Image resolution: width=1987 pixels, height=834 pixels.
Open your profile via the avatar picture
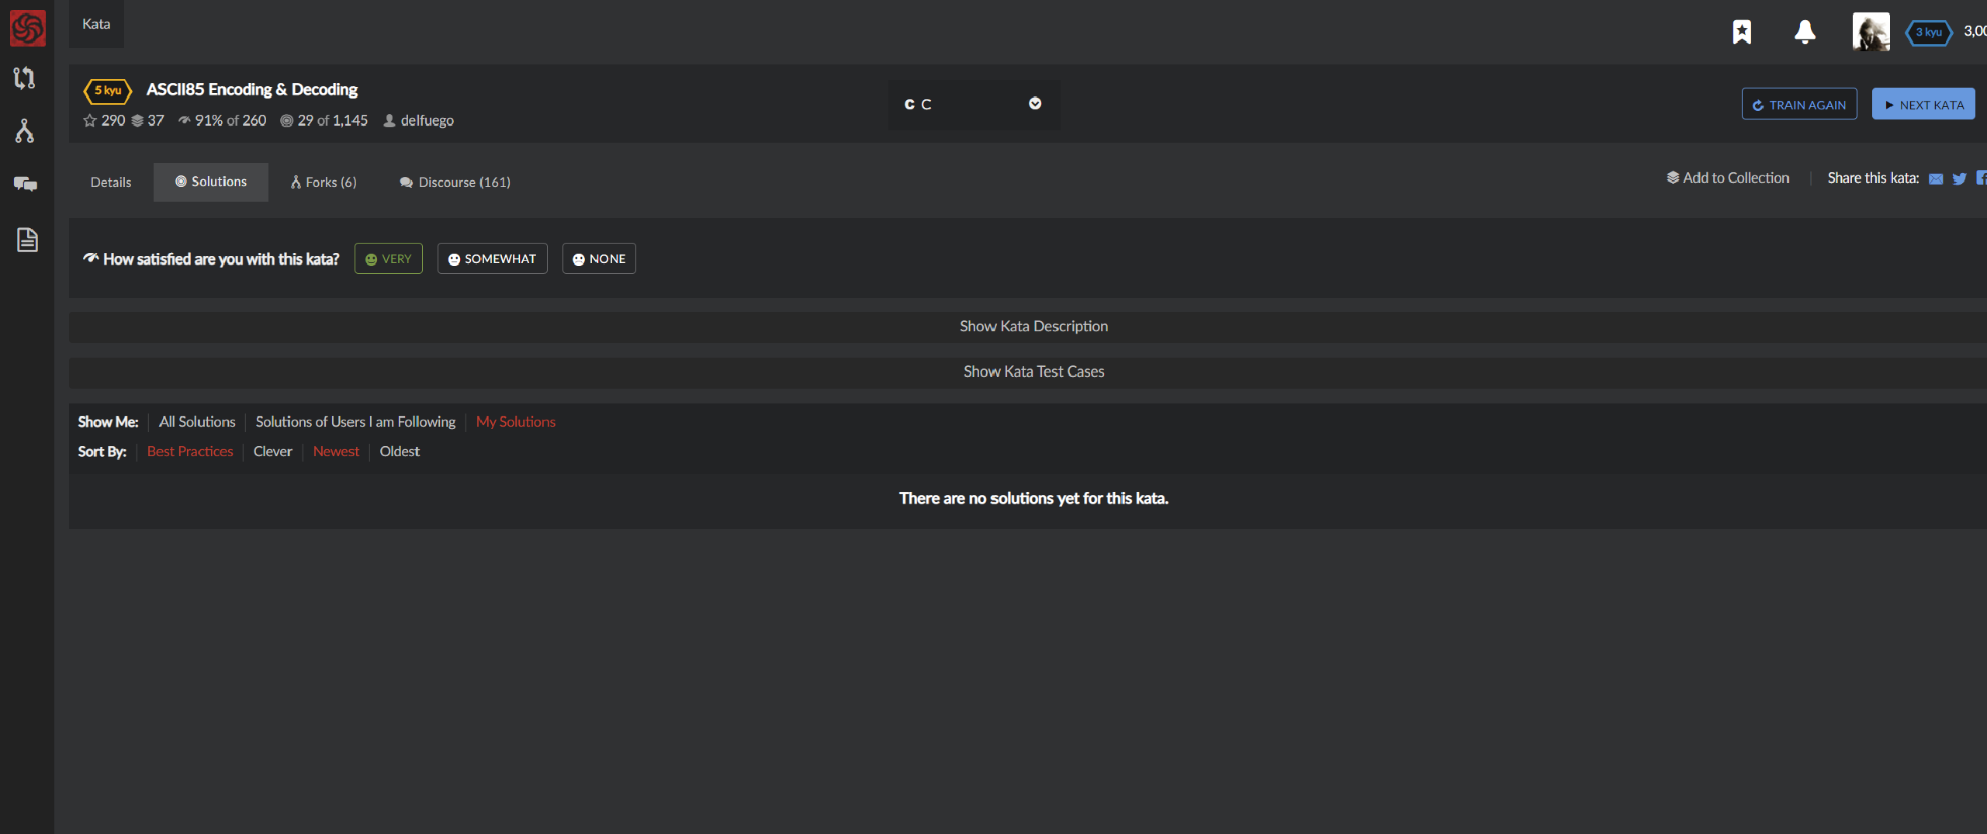click(1871, 32)
